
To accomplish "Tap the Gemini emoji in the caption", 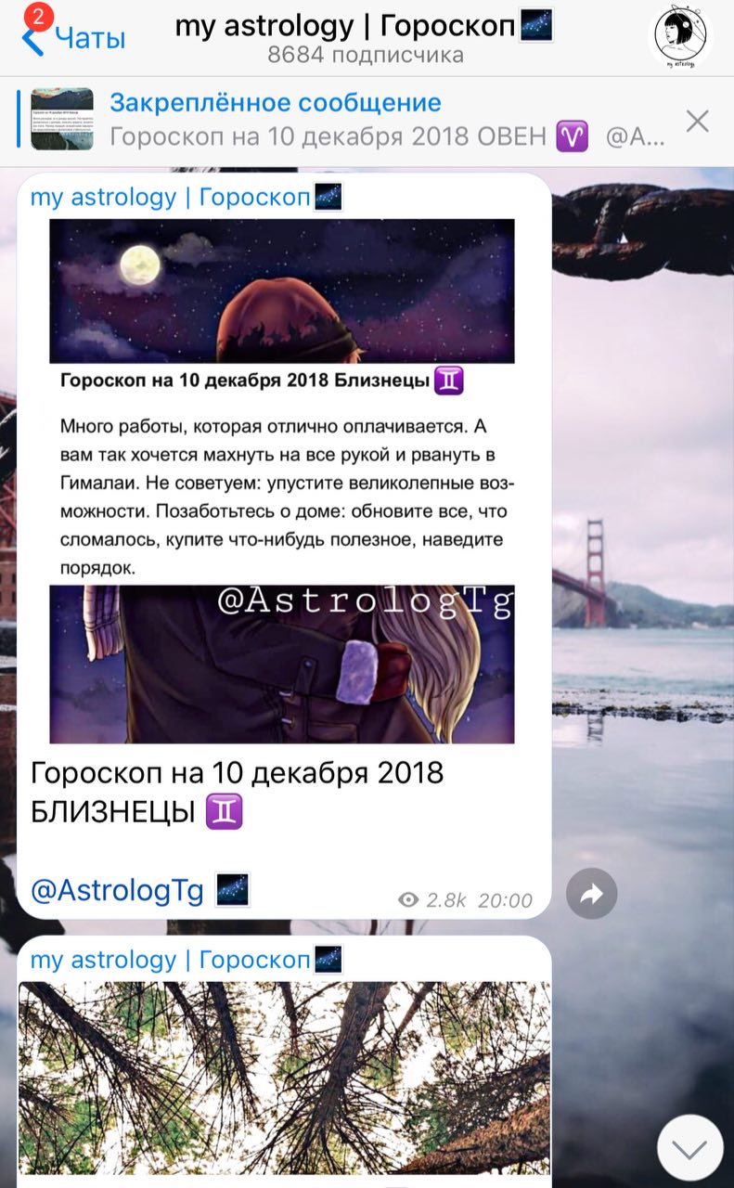I will (225, 812).
